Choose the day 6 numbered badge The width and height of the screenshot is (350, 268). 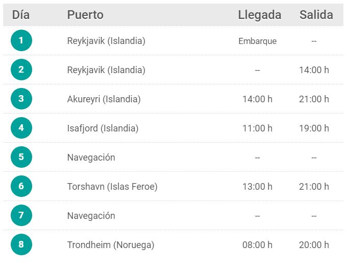pos(21,186)
